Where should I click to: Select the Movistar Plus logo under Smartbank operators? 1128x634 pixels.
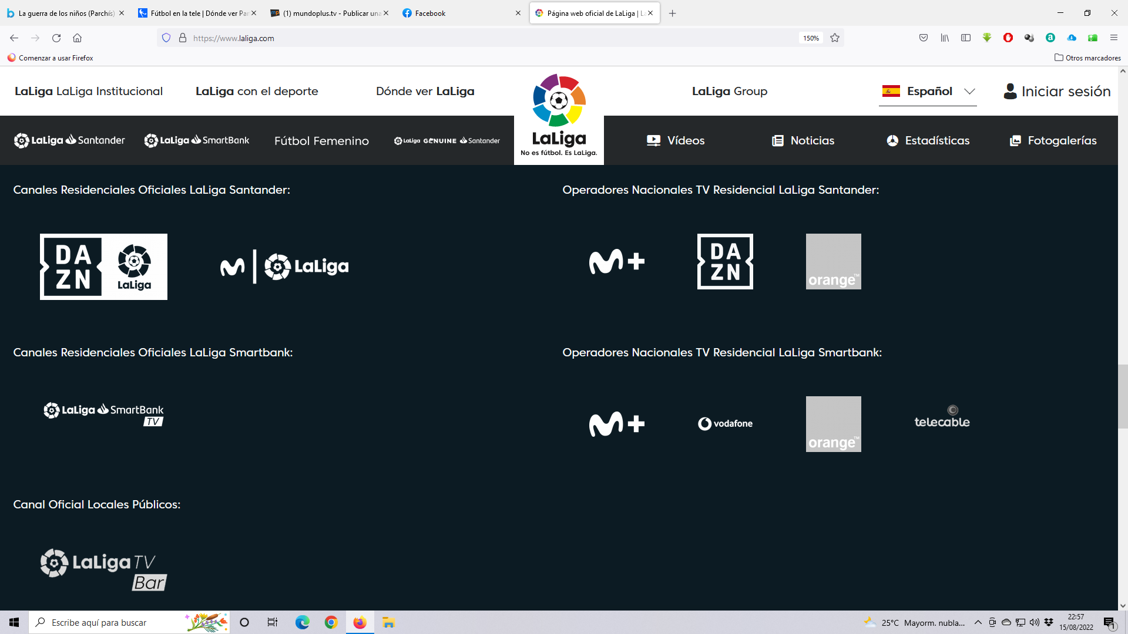coord(617,424)
